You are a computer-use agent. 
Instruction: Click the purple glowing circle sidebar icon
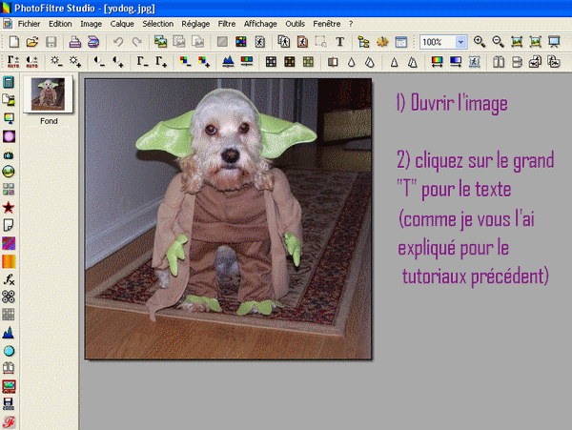[x=9, y=136]
